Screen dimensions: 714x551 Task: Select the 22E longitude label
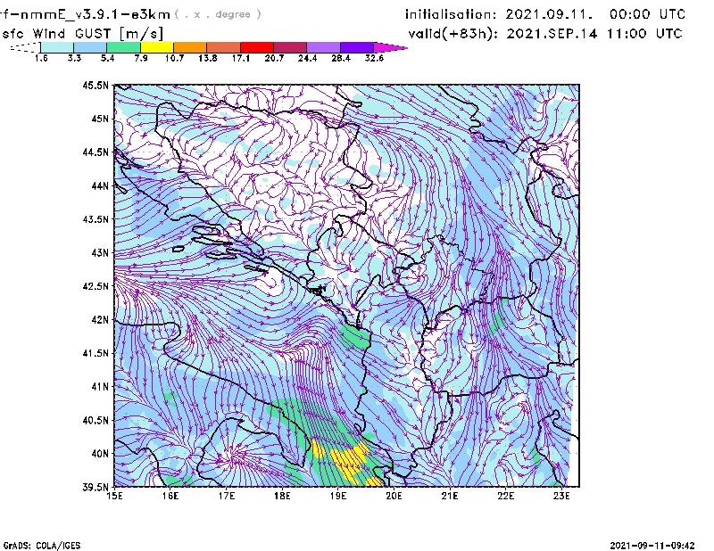coord(505,496)
